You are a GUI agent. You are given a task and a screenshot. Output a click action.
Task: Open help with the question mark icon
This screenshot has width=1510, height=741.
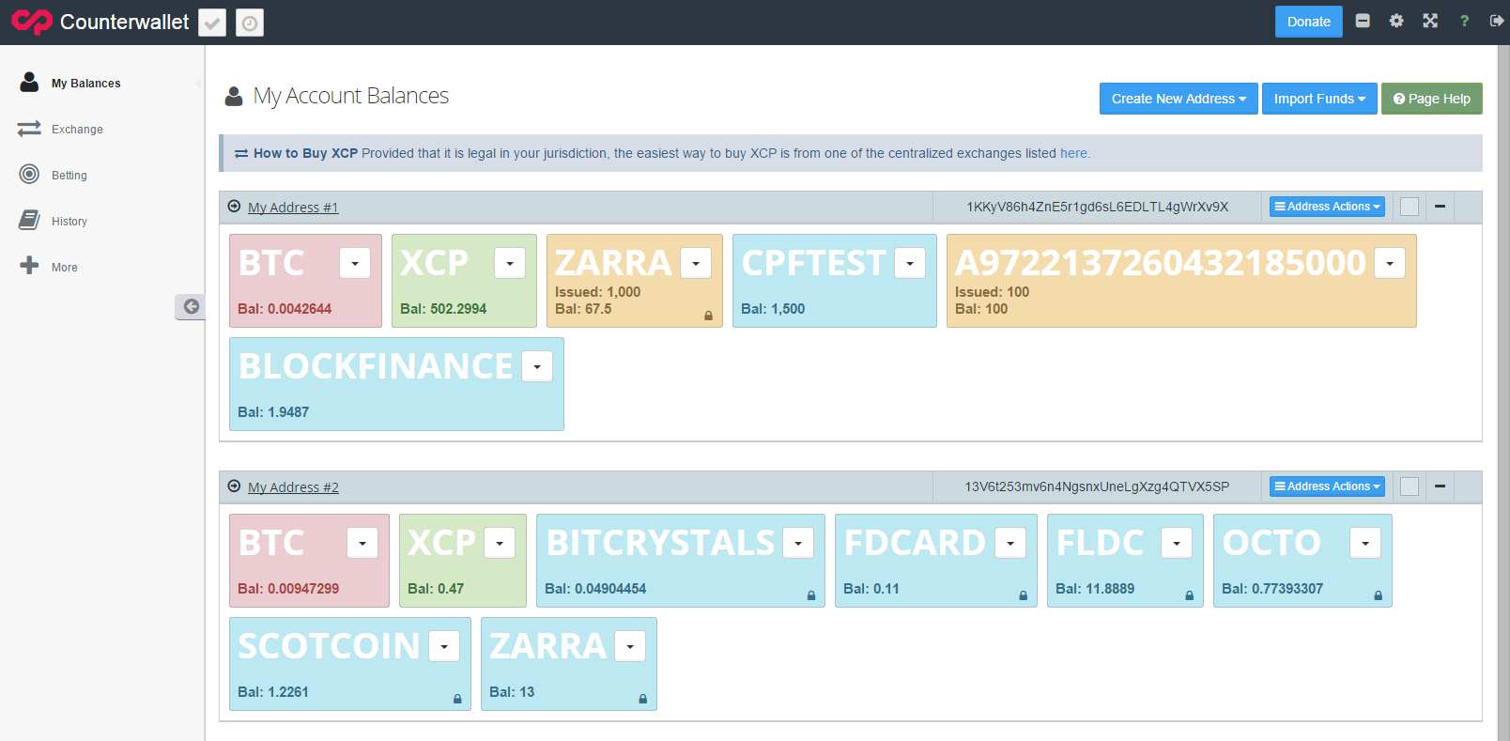pyautogui.click(x=1464, y=21)
